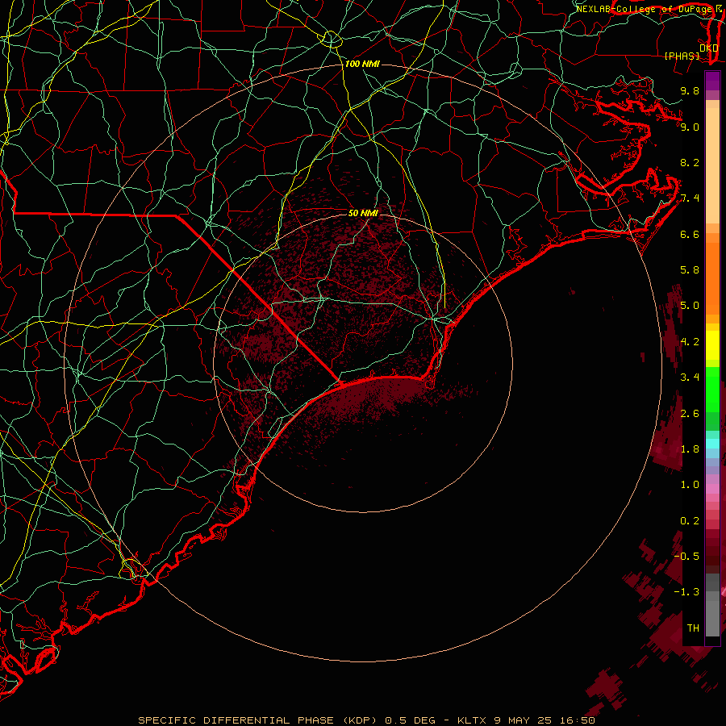Click the 2.6 scale value
The width and height of the screenshot is (726, 726).
pos(690,414)
